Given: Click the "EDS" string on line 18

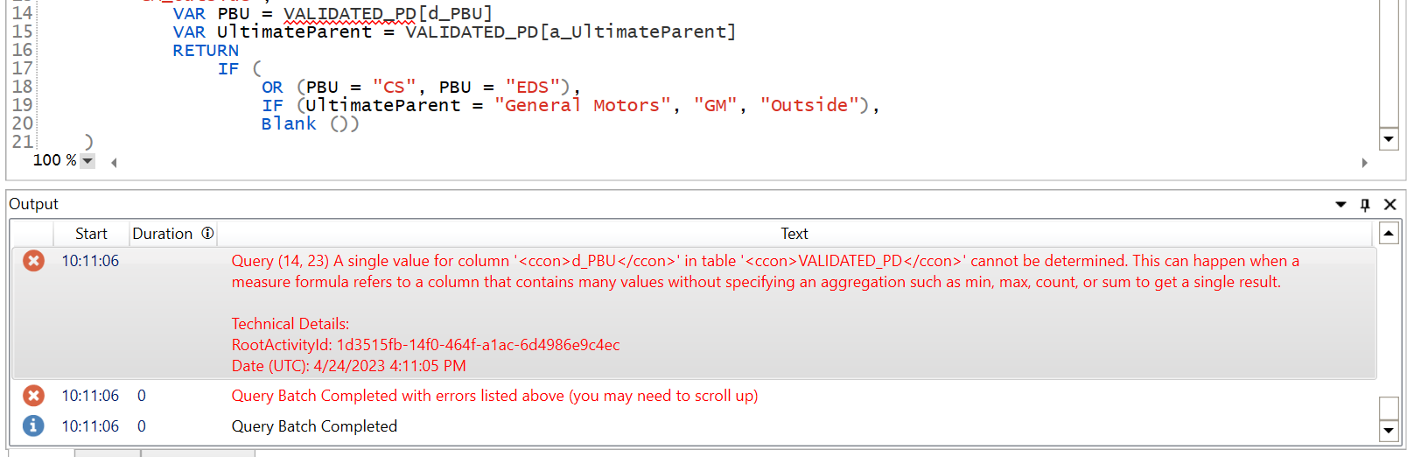Looking at the screenshot, I should coord(532,87).
